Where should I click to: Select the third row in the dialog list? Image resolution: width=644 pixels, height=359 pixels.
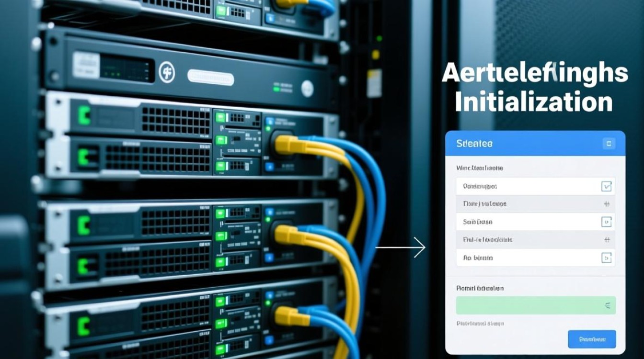(x=527, y=222)
